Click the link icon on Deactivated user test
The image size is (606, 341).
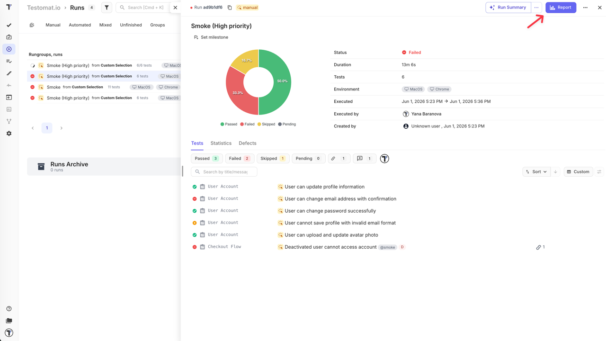[x=538, y=247]
